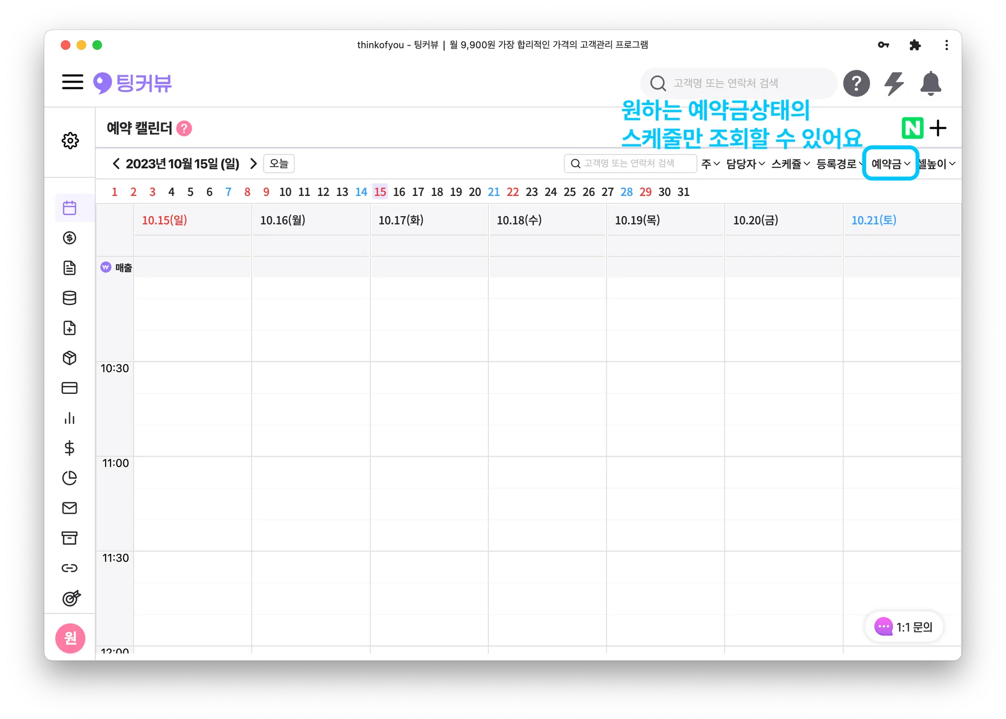This screenshot has width=1006, height=719.
Task: Open notifications bell icon
Action: (x=930, y=83)
